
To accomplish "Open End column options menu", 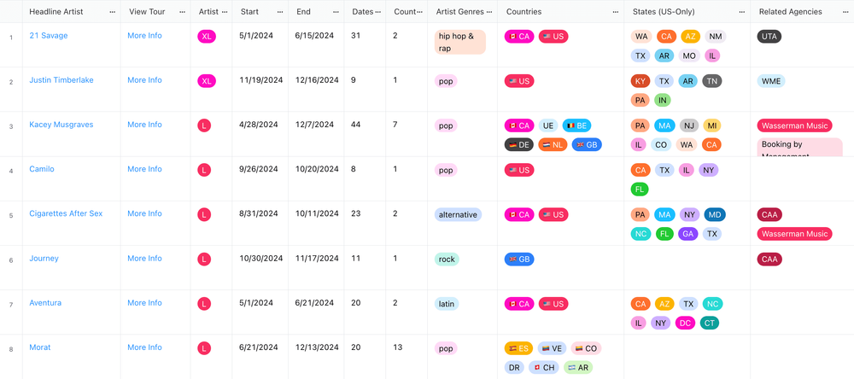I will (x=336, y=11).
